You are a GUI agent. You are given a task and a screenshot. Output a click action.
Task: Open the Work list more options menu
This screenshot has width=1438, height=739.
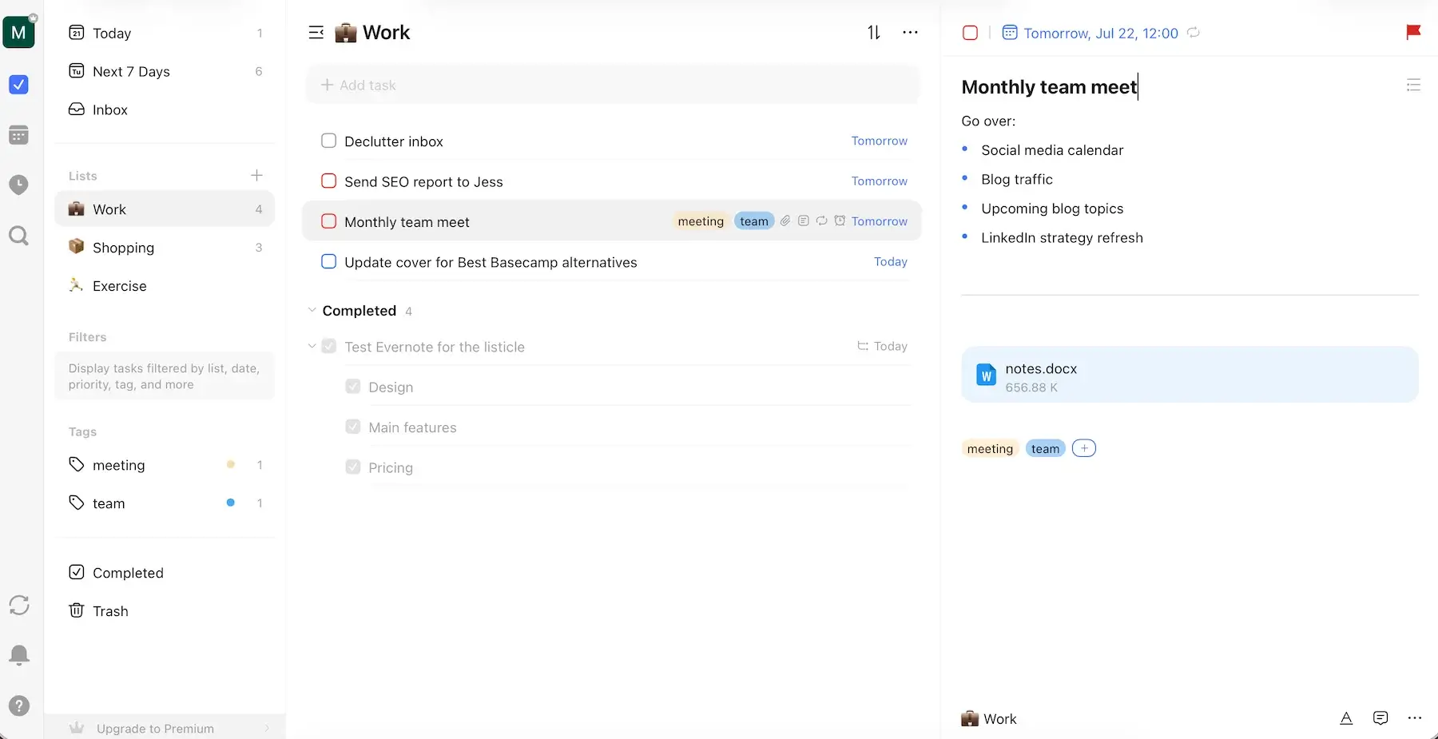pyautogui.click(x=910, y=33)
